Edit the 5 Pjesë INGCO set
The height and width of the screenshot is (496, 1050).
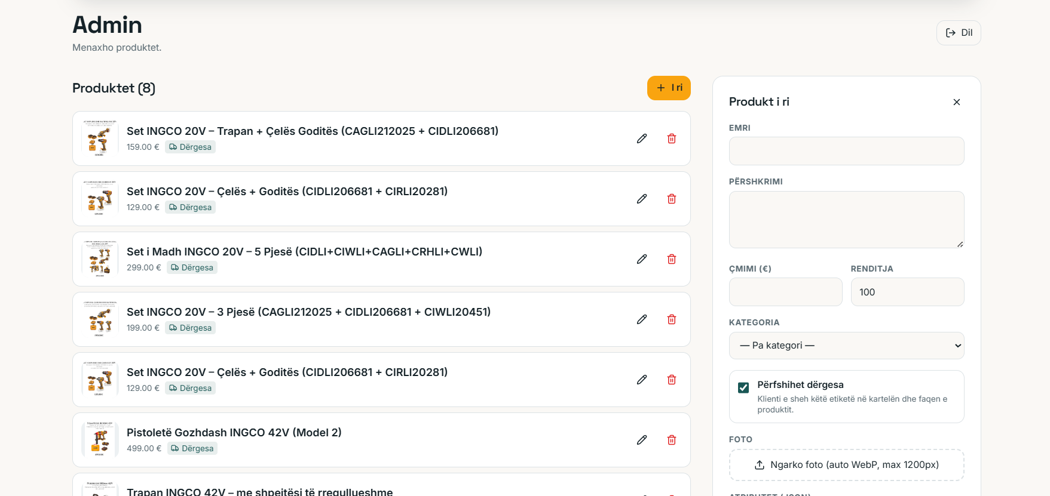(x=642, y=259)
